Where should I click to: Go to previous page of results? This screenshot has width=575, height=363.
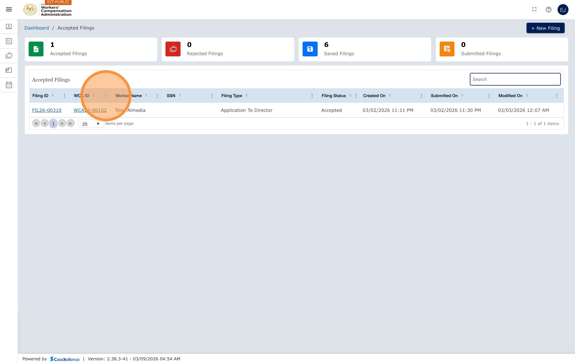45,123
